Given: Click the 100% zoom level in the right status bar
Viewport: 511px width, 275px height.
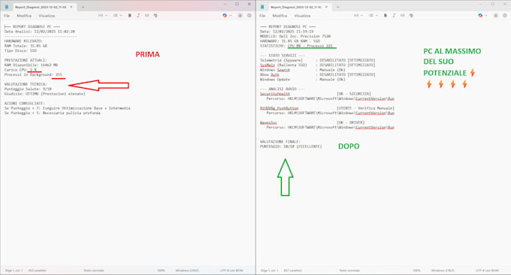Looking at the screenshot, I should [416, 270].
